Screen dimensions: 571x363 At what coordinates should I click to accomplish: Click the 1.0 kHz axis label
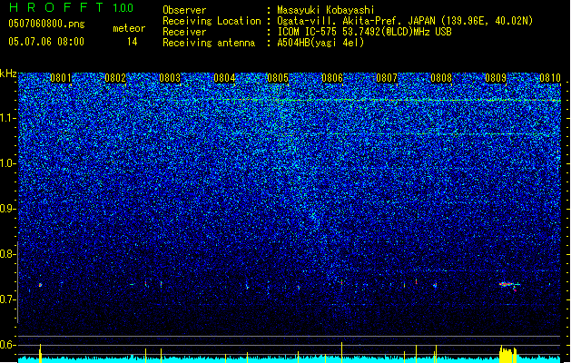point(7,163)
